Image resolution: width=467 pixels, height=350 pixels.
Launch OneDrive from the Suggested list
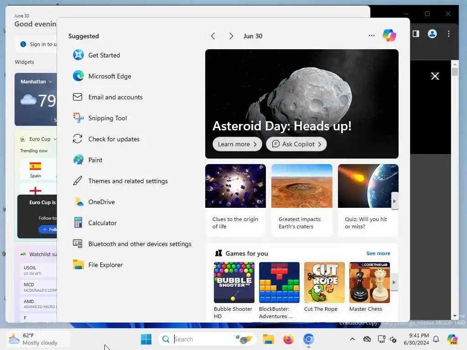tap(94, 202)
